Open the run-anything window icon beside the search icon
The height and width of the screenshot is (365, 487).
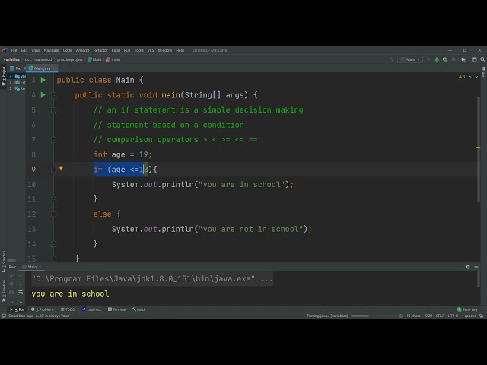tap(474, 59)
